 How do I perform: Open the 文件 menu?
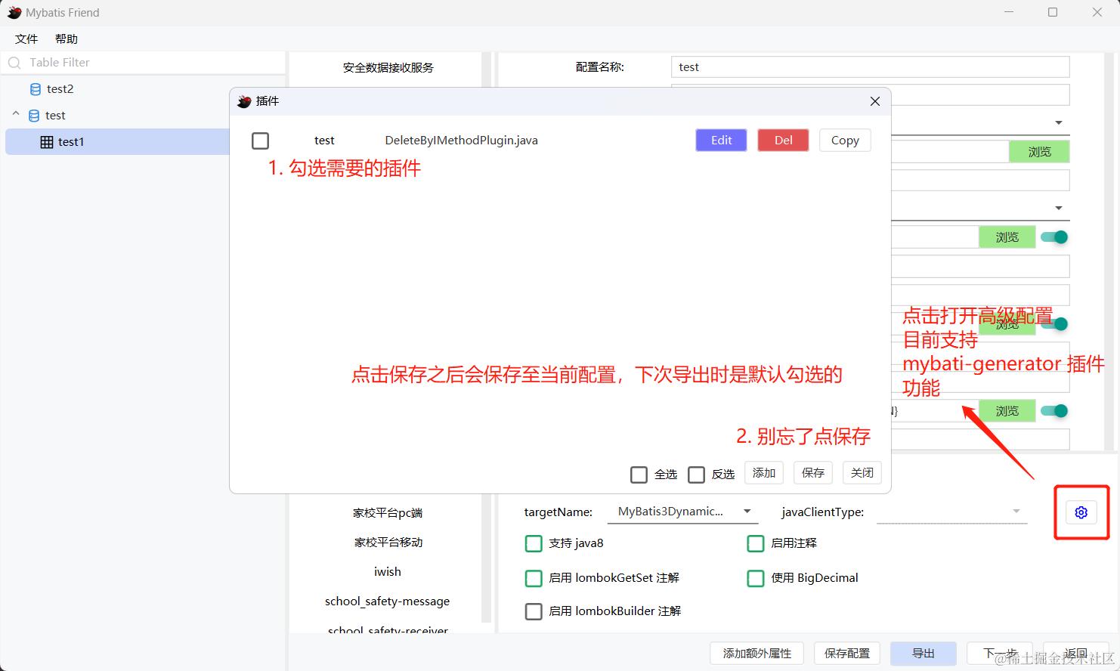tap(26, 39)
